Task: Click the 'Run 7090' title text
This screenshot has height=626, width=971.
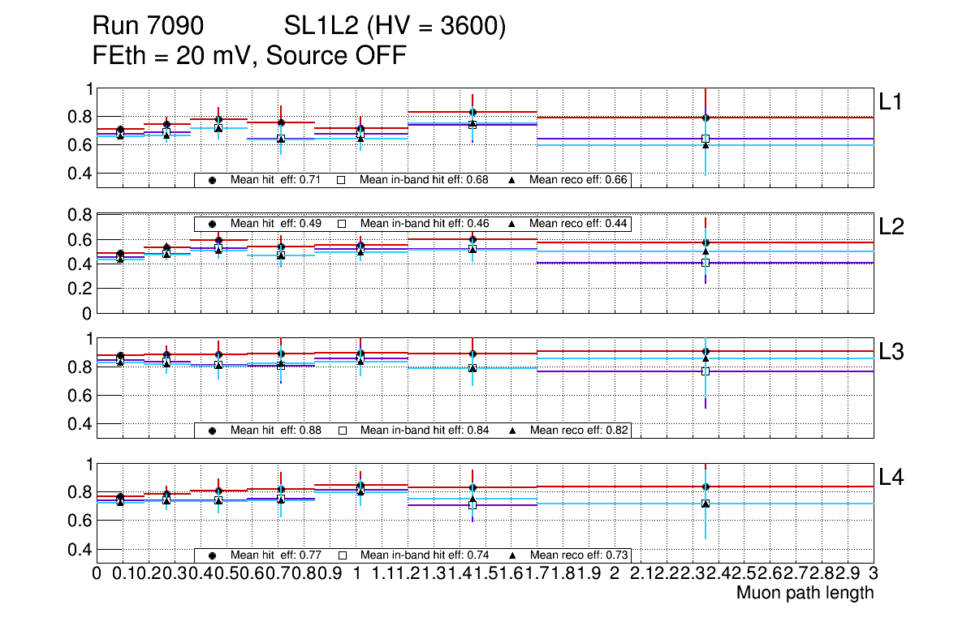Action: 147,27
